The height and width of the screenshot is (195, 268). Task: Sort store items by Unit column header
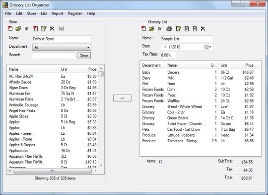click(x=70, y=69)
